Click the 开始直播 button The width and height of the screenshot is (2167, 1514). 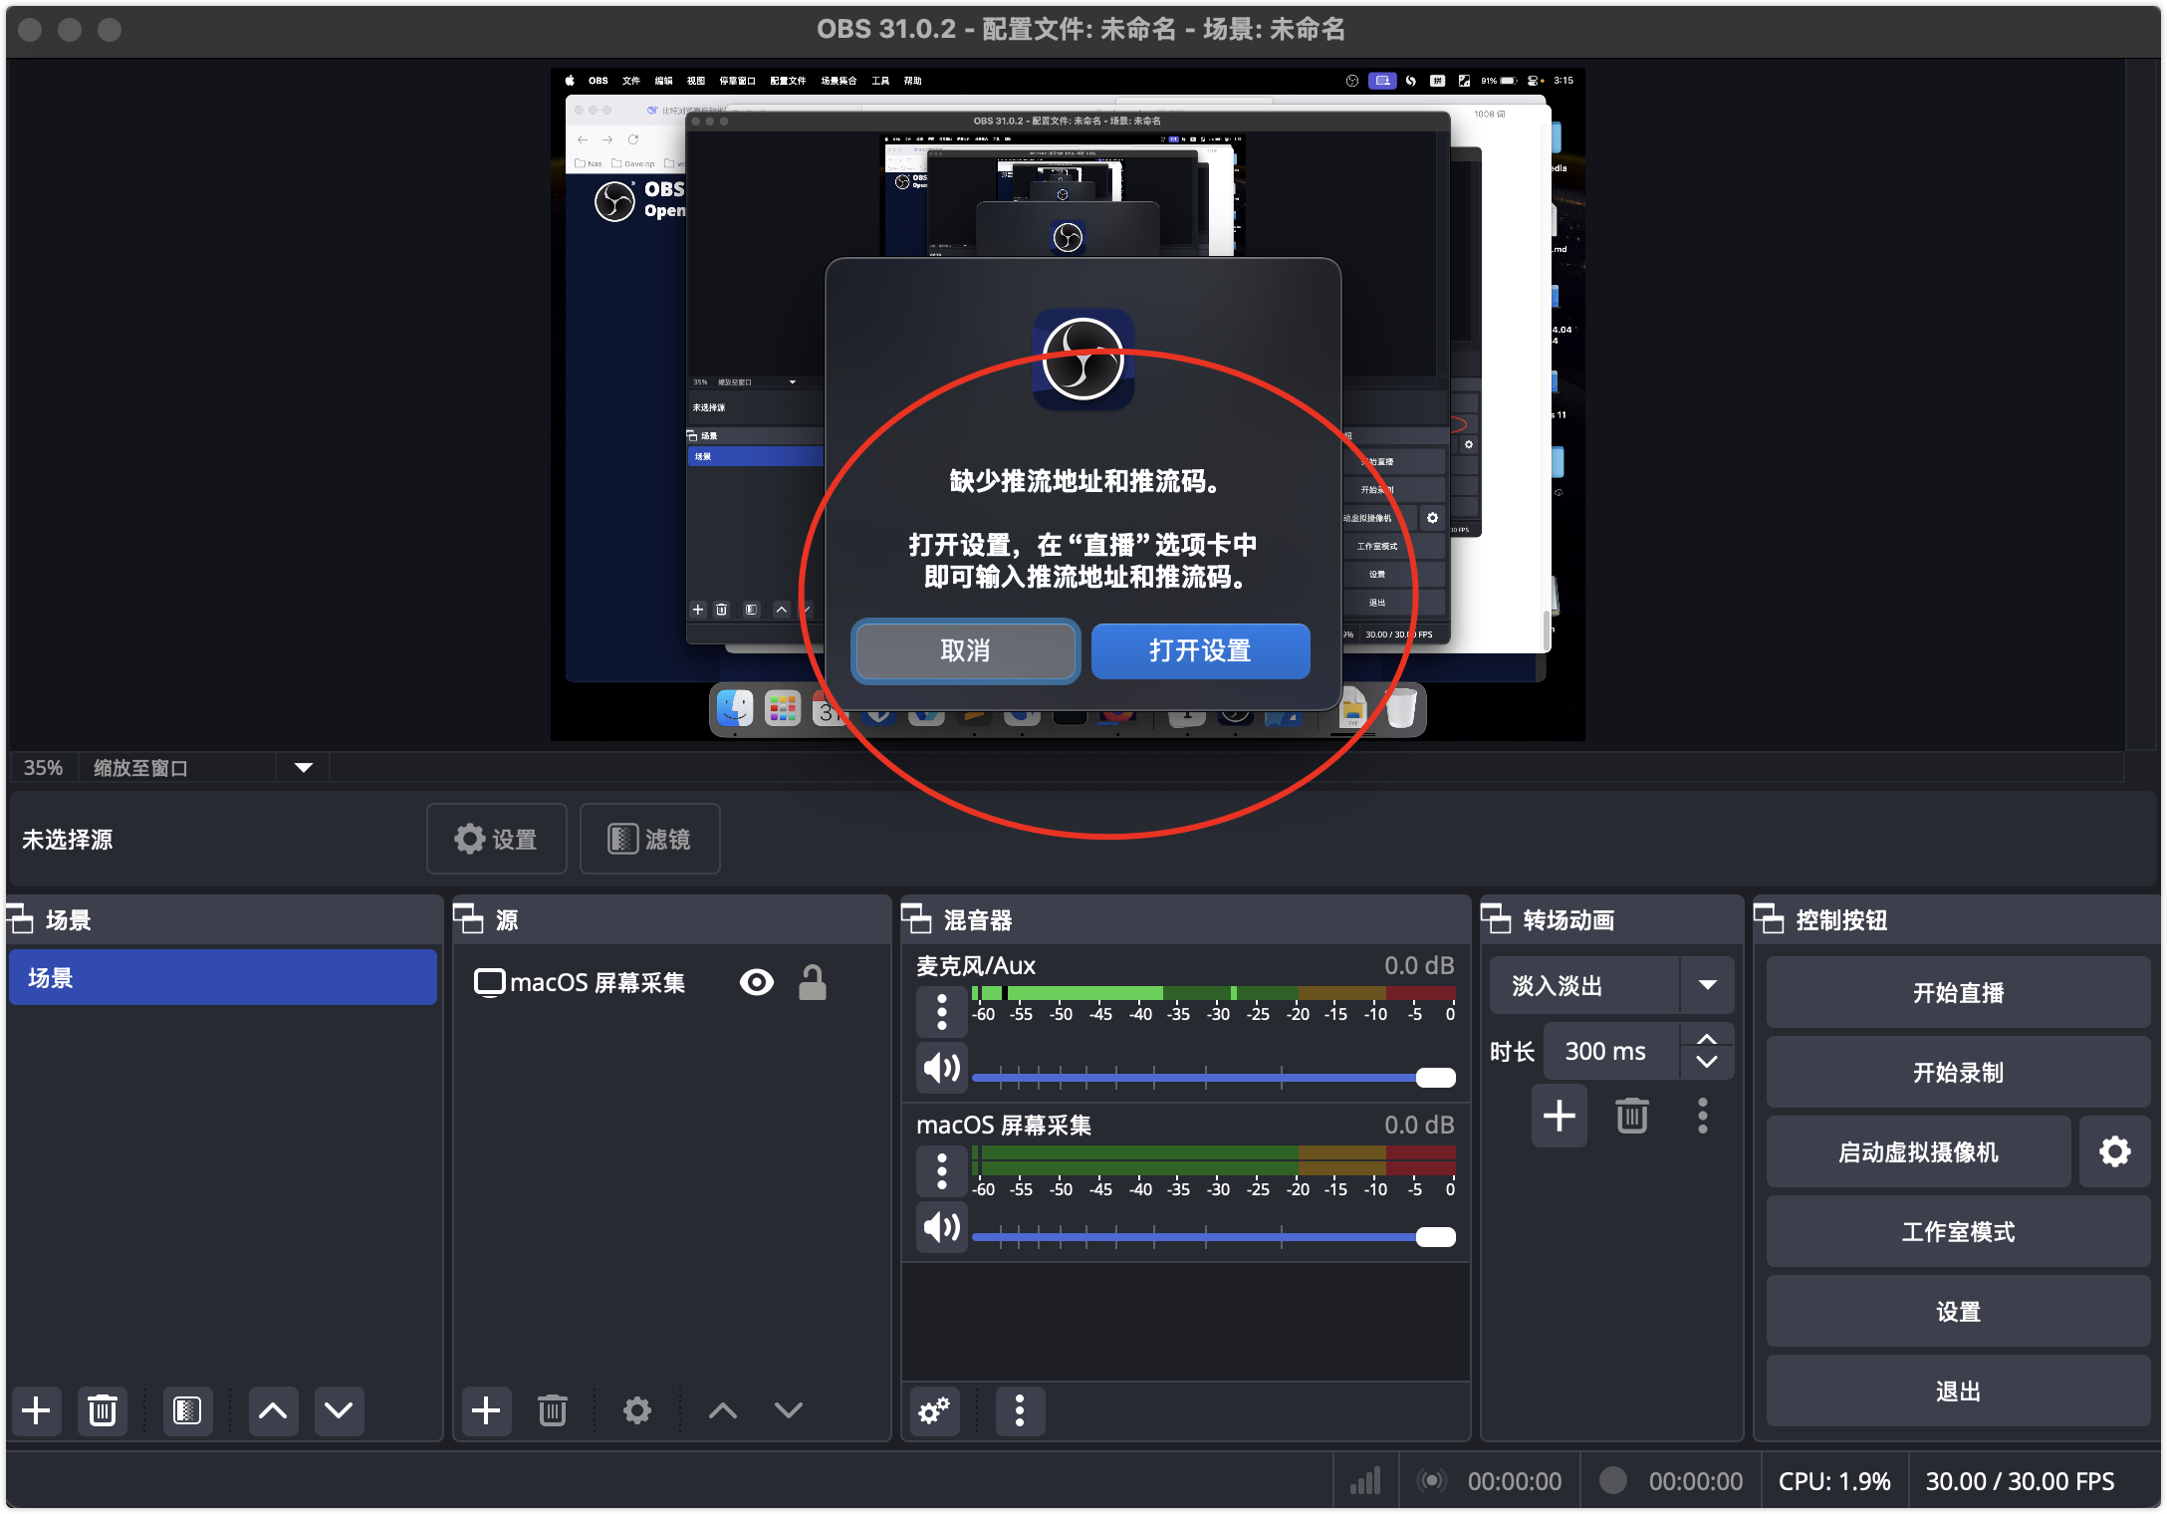point(1958,993)
